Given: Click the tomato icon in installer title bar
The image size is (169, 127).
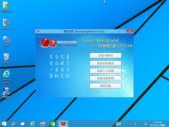Looking at the screenshot, I should click(x=38, y=31).
